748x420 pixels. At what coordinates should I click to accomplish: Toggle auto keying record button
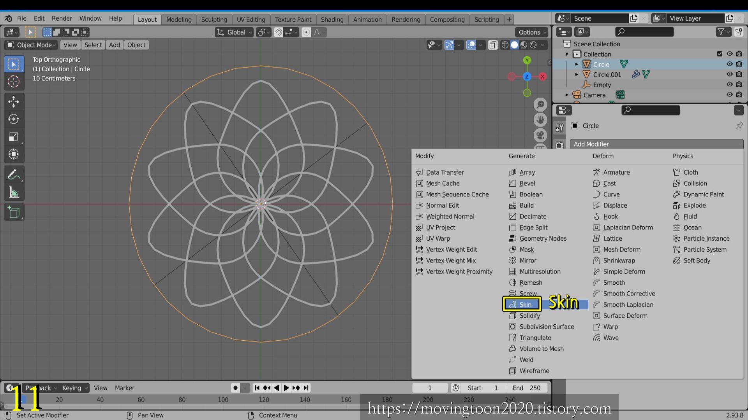coord(235,388)
